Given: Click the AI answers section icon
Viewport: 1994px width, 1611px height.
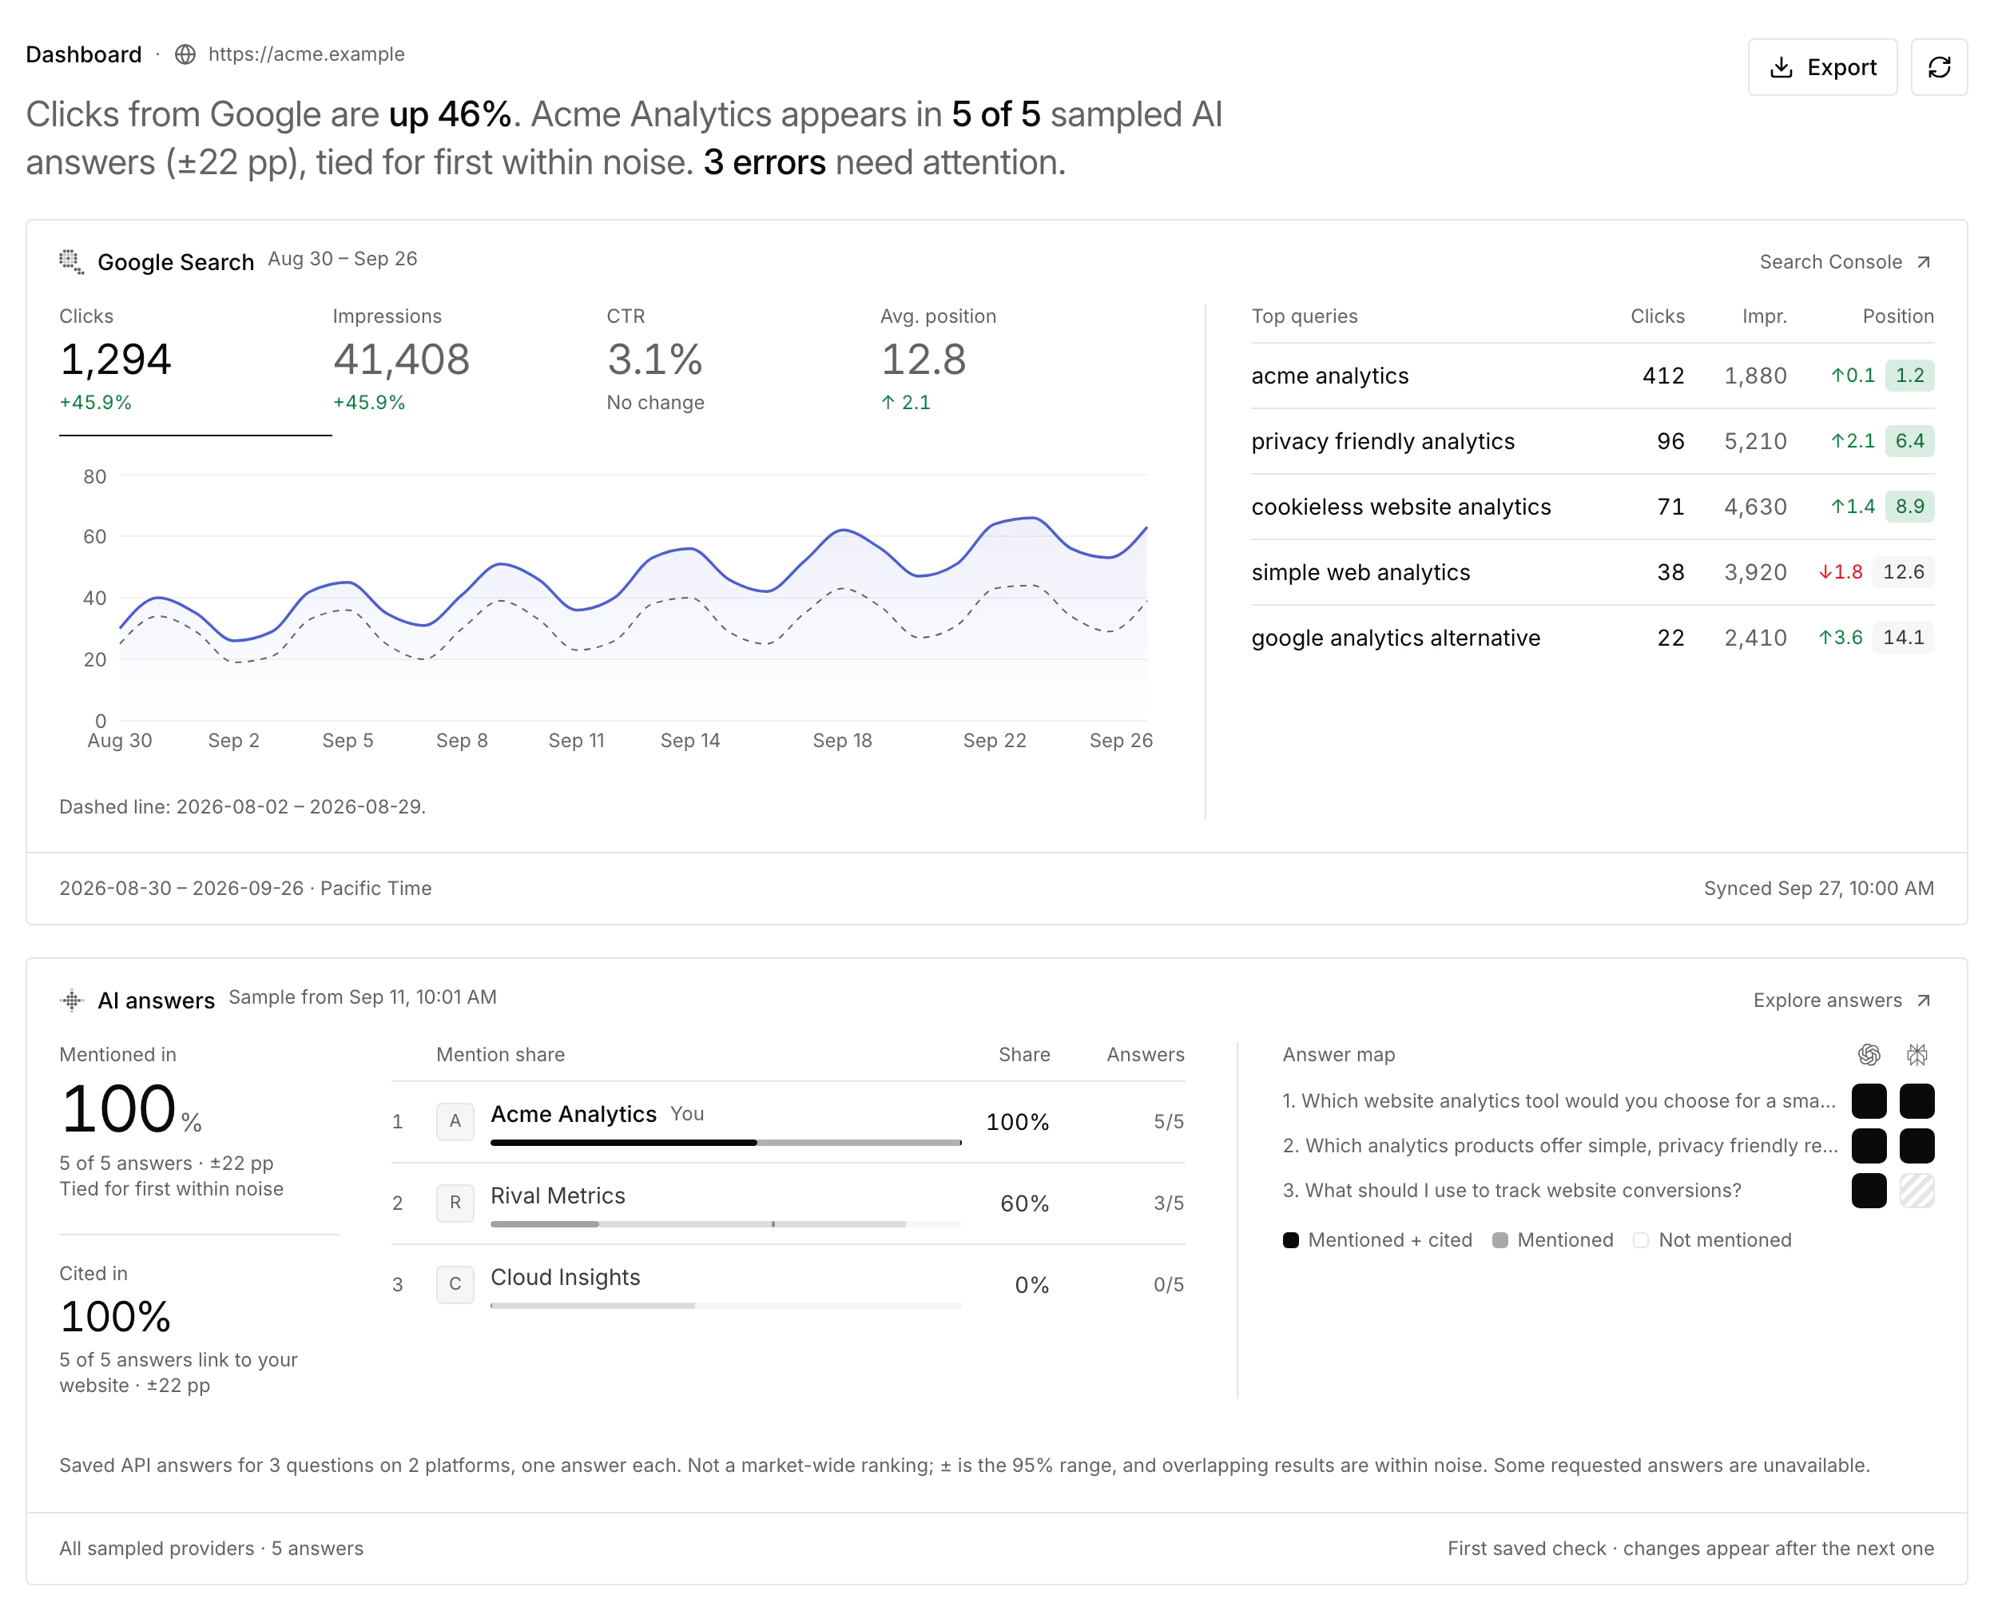Looking at the screenshot, I should coord(71,1000).
